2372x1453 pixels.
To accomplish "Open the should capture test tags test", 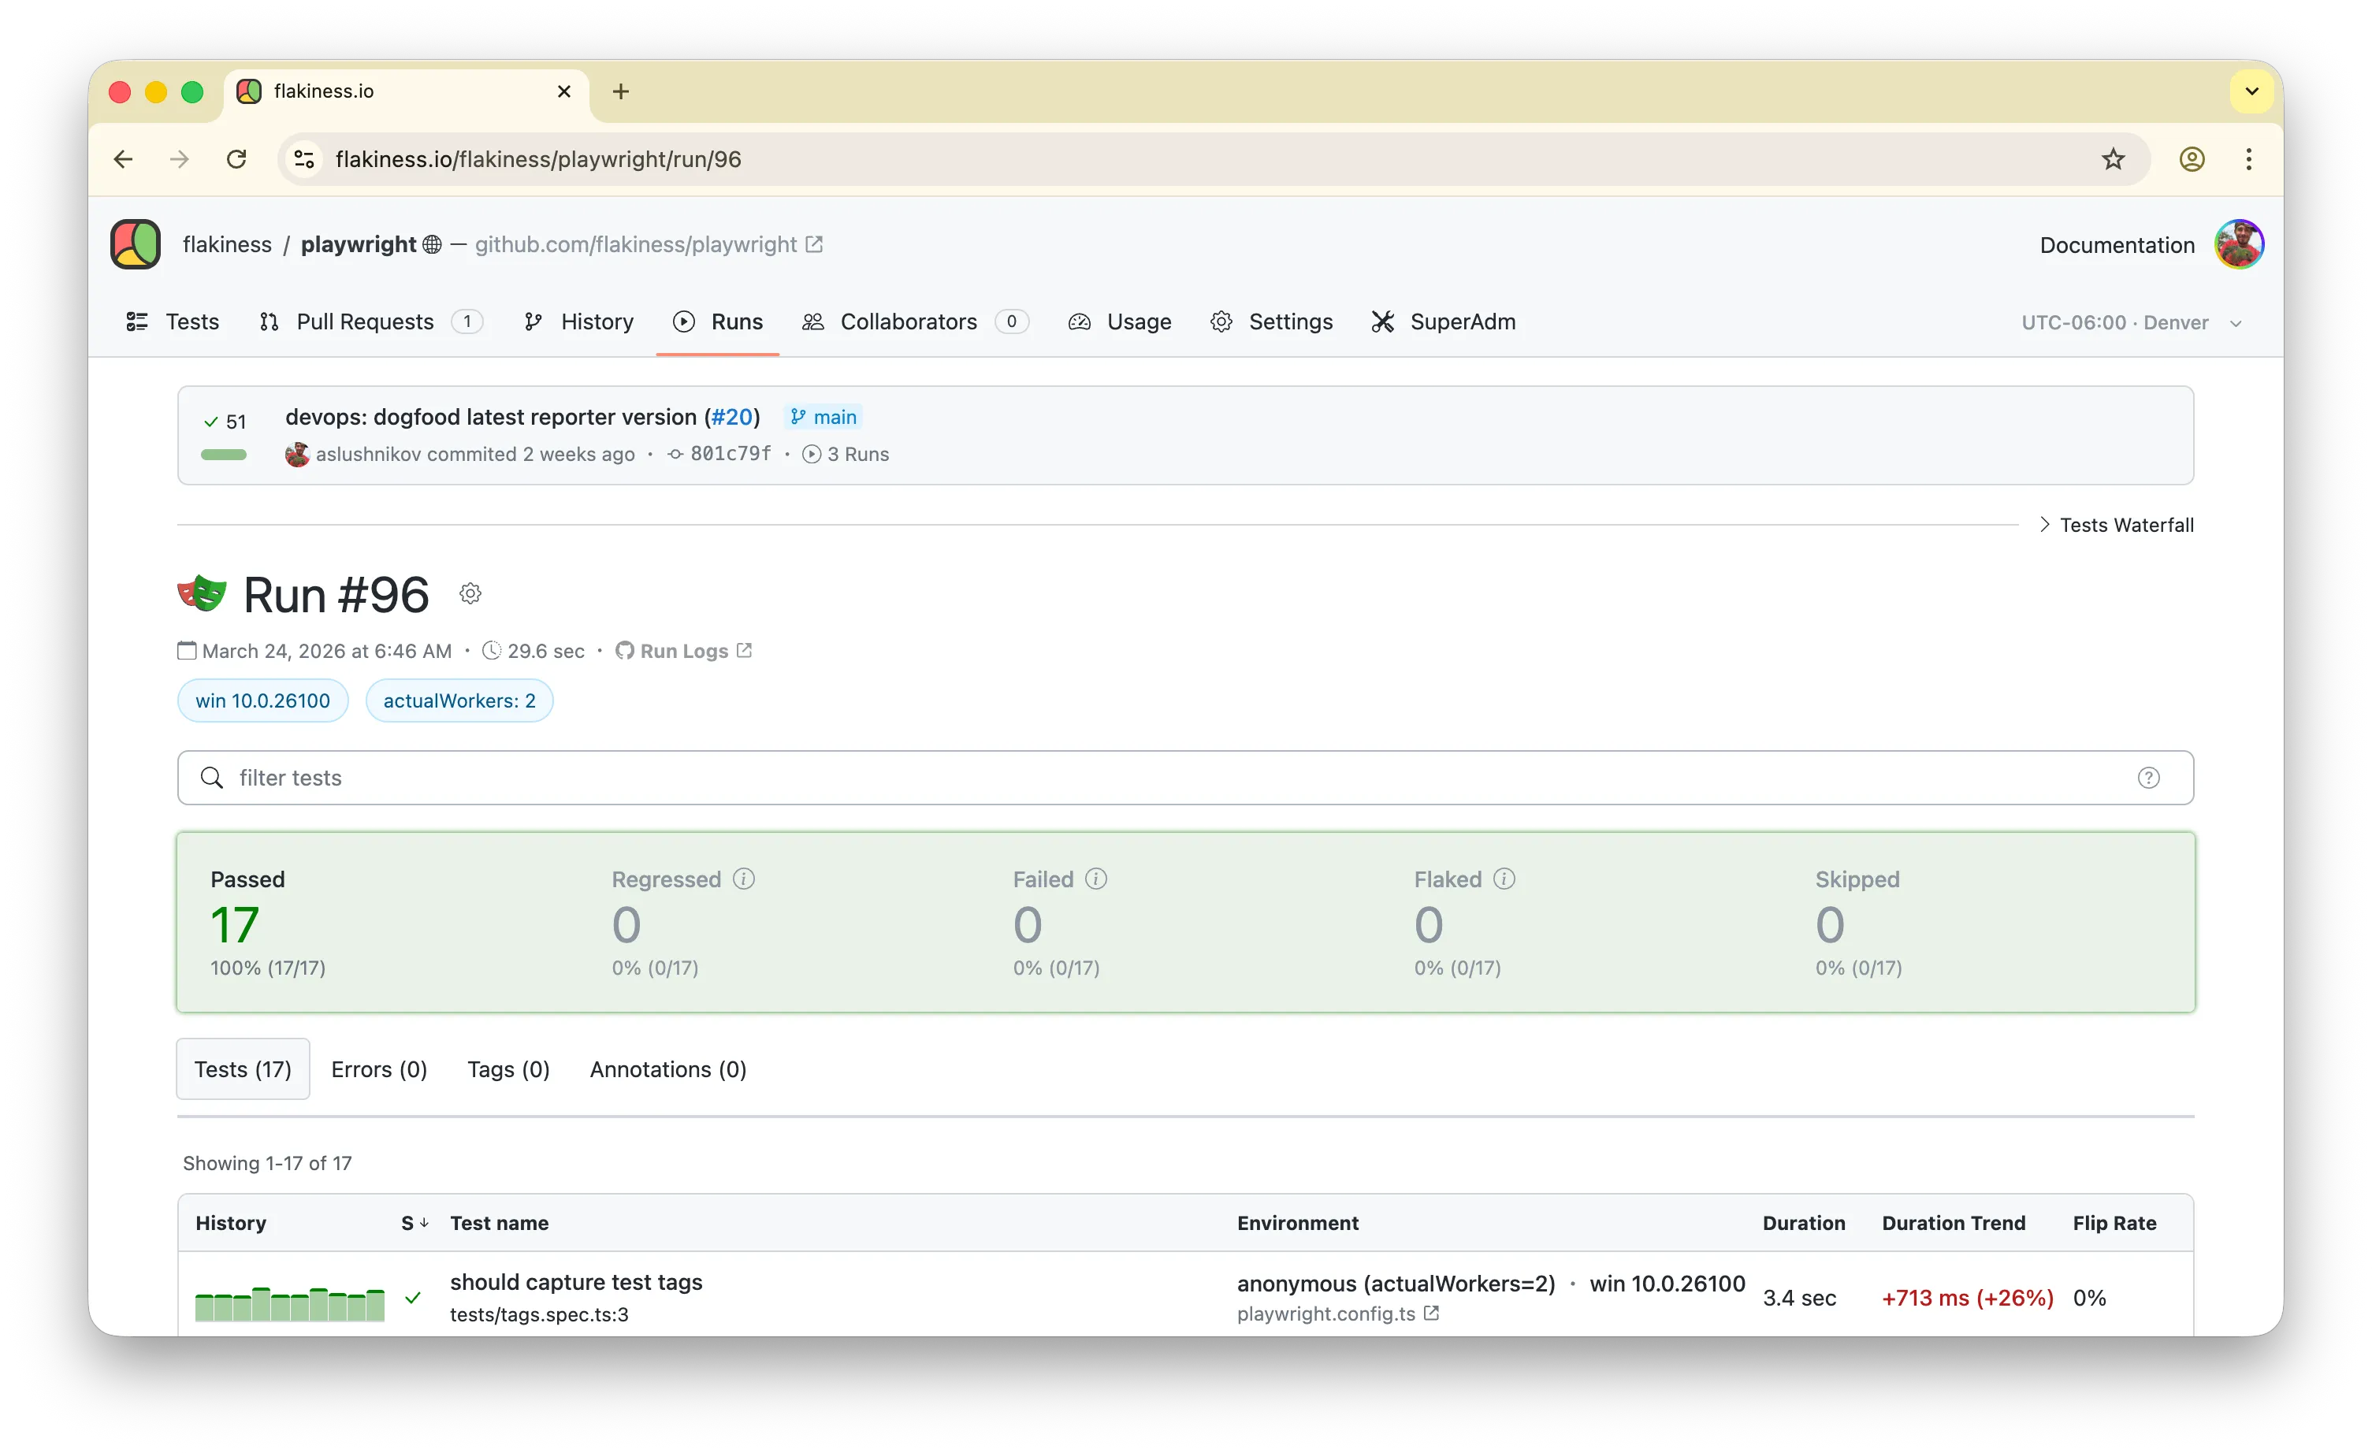I will [x=577, y=1282].
